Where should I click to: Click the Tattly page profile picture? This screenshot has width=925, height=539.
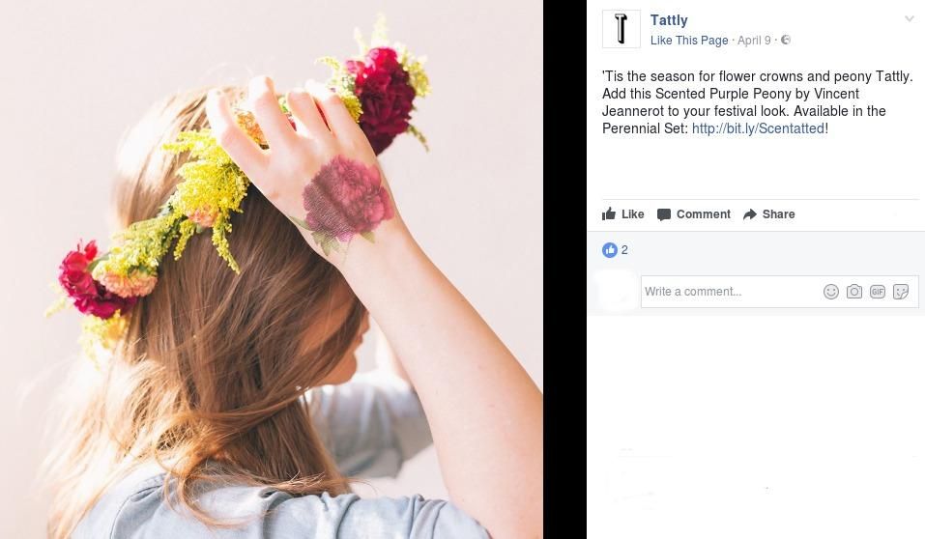[x=621, y=29]
